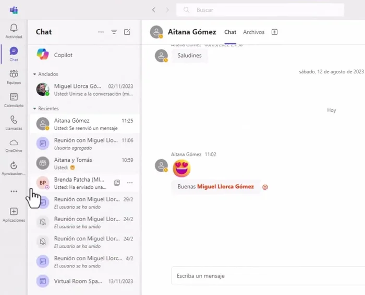Image resolution: width=365 pixels, height=295 pixels.
Task: Switch to the Archivos tab
Action: pyautogui.click(x=254, y=32)
